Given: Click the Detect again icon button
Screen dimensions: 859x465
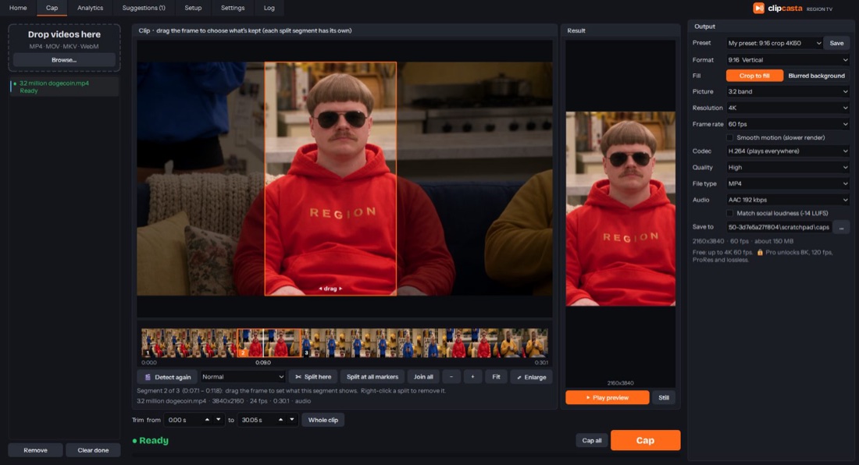Looking at the screenshot, I should point(168,377).
